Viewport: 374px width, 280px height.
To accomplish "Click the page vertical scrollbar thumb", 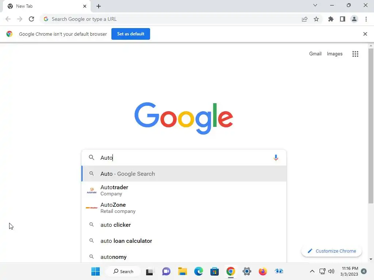I will click(371, 126).
